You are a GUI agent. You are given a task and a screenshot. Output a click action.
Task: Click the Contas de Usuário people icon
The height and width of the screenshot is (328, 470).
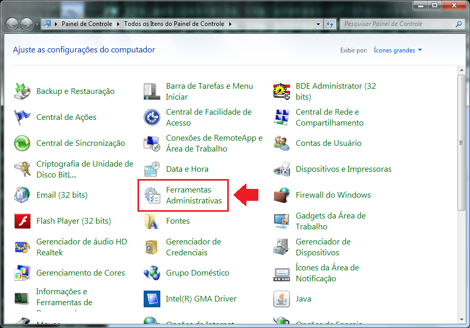(282, 143)
